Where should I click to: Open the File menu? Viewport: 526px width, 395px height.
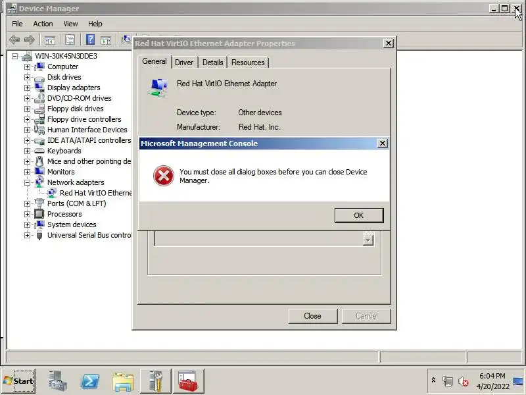pyautogui.click(x=17, y=24)
